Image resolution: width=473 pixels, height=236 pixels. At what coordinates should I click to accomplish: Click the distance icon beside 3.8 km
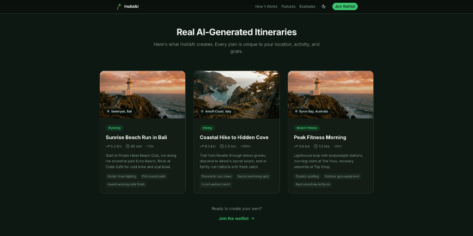point(296,146)
